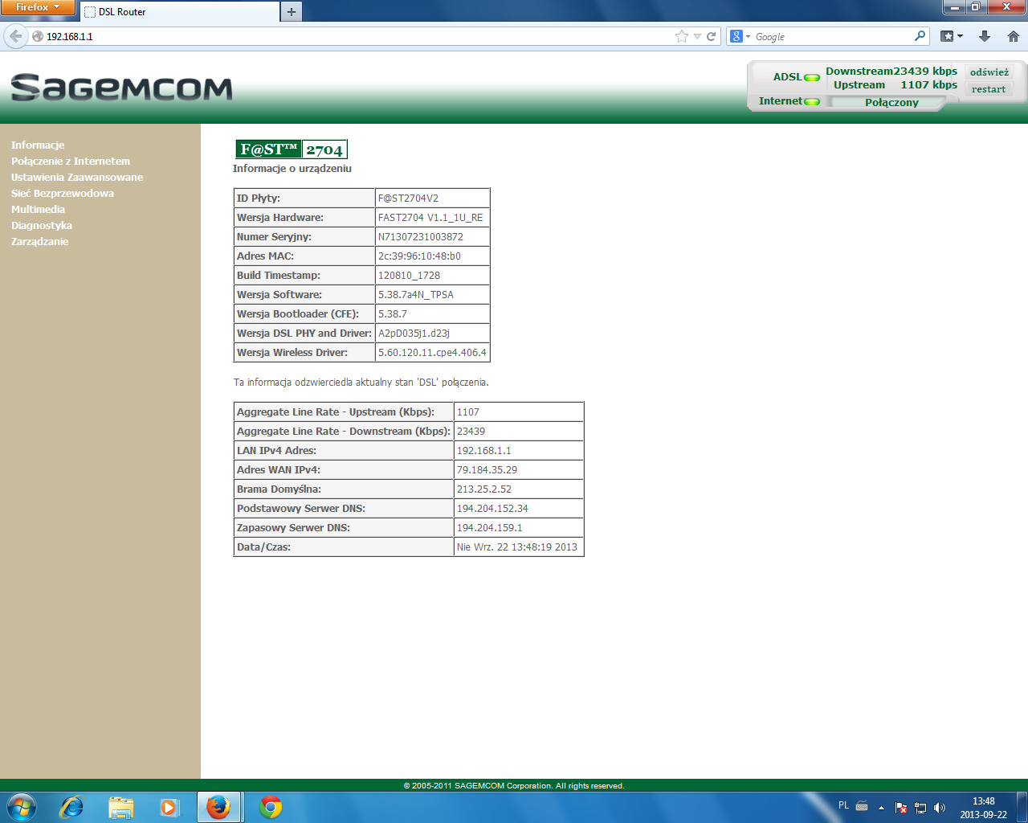Click backup DNS 194.204.159.1
Viewport: 1028px width, 823px height.
click(x=490, y=528)
